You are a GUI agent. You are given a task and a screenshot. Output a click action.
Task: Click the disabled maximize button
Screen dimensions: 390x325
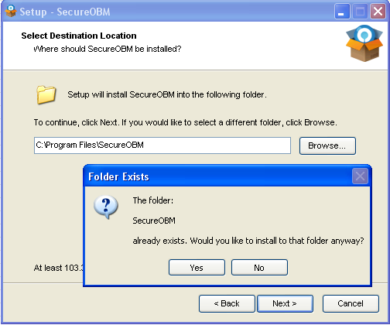pos(360,12)
